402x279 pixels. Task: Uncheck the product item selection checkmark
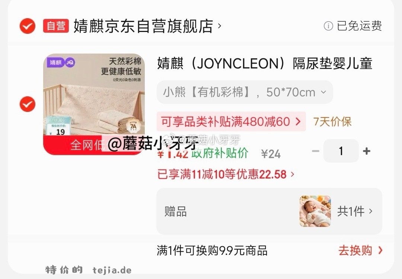point(28,104)
